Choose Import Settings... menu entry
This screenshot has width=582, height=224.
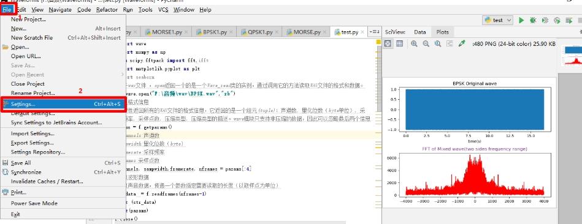coord(63,133)
